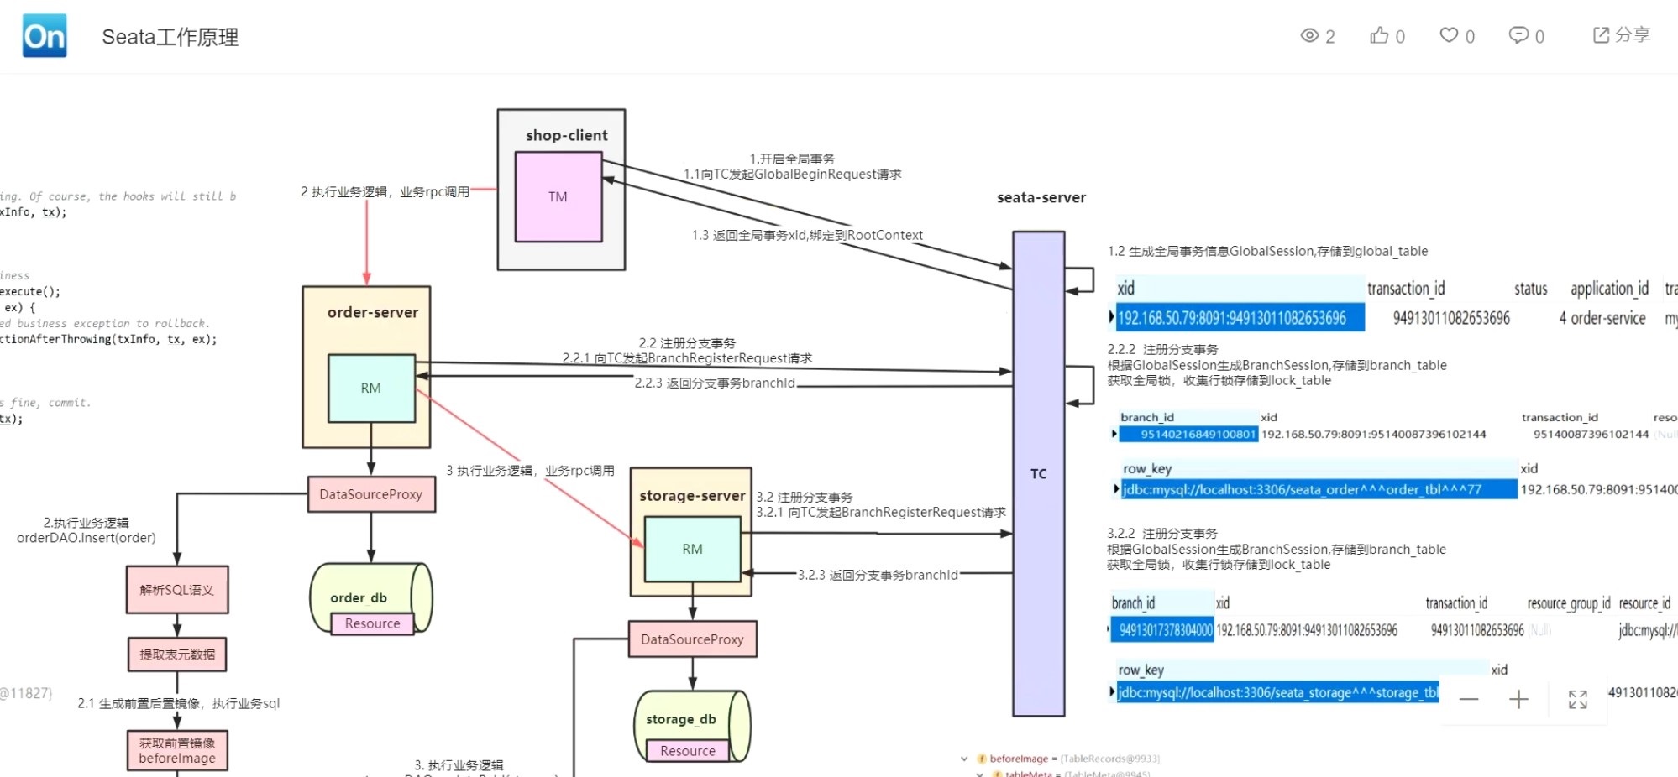Click the 解析SQL语义 box
Screen dimensions: 1678x777
(x=177, y=590)
